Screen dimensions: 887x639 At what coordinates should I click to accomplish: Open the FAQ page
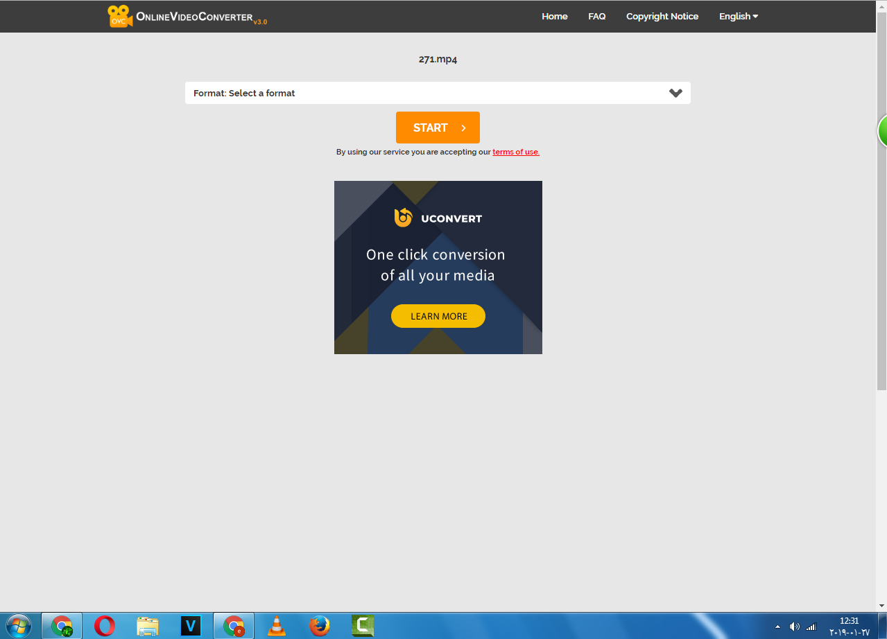coord(596,16)
